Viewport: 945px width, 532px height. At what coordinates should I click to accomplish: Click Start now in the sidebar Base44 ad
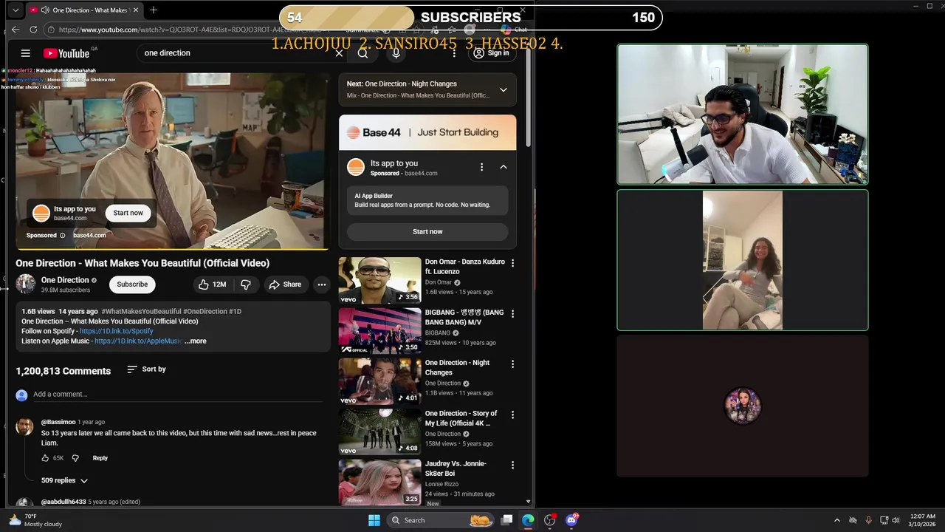[x=427, y=232]
